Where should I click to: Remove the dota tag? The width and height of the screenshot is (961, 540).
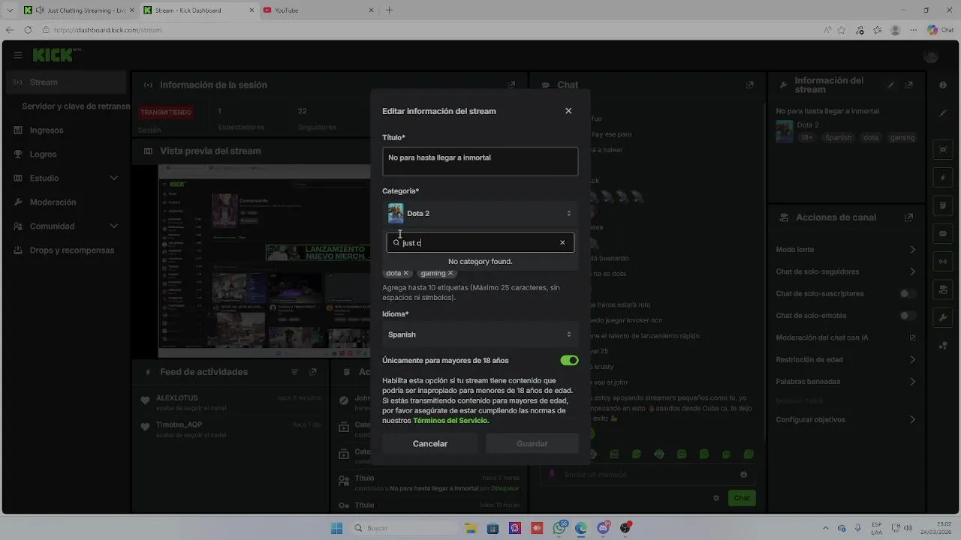(406, 273)
